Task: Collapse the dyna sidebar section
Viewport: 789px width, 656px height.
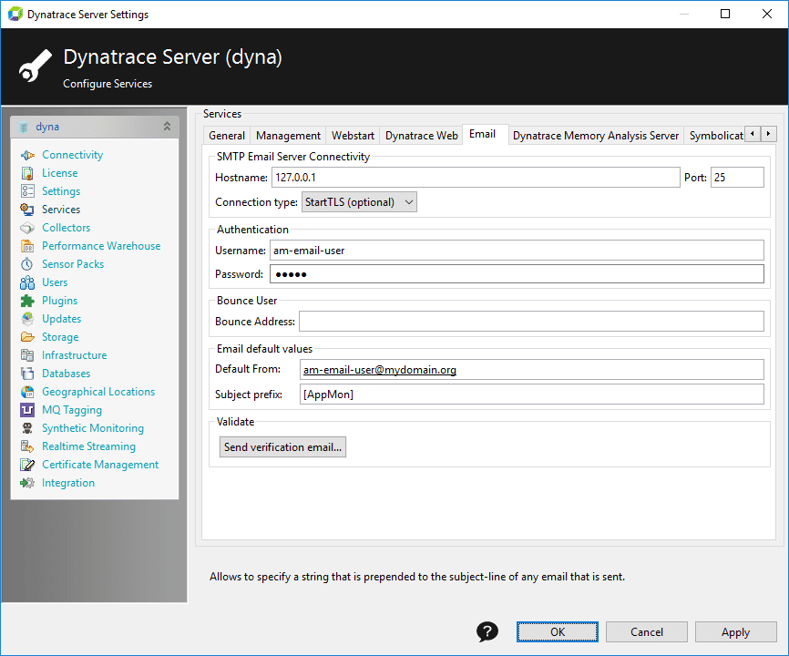Action: coord(167,127)
